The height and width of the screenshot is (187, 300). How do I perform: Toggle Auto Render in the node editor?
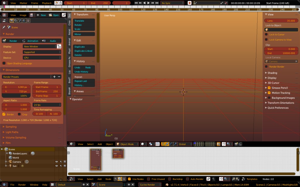click(x=187, y=179)
